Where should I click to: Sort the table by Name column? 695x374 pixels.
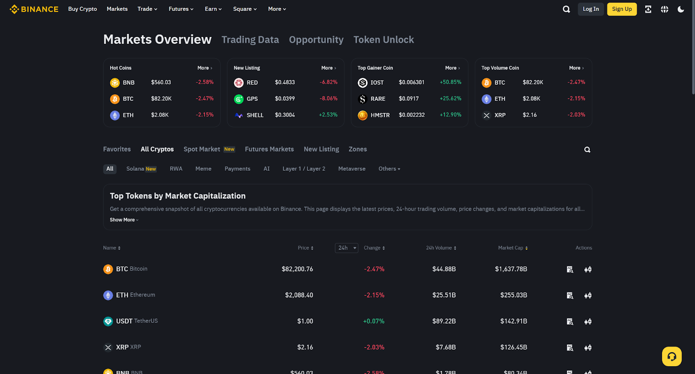112,248
